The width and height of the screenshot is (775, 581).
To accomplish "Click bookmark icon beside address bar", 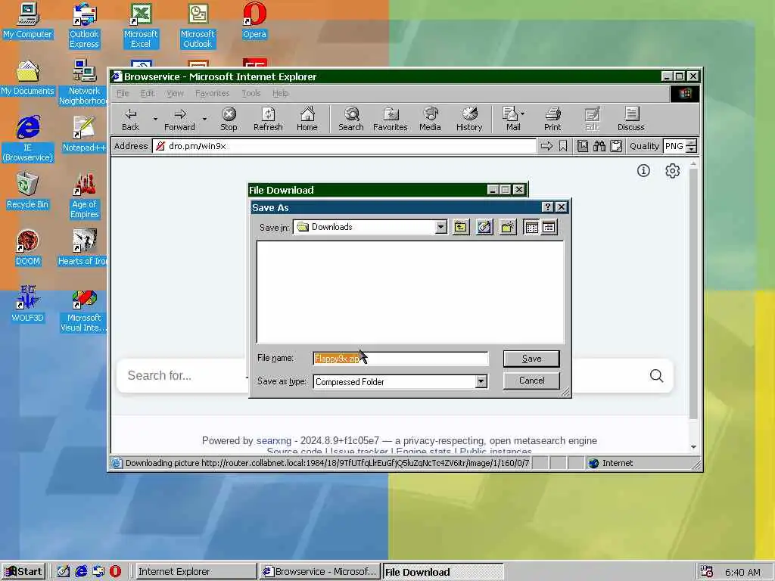I will 563,146.
